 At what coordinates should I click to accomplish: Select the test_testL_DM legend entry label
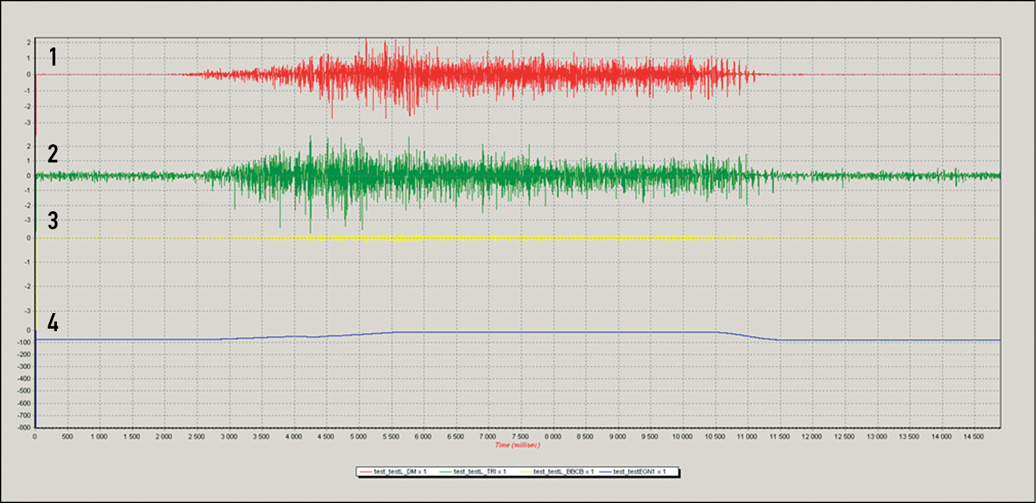point(400,472)
